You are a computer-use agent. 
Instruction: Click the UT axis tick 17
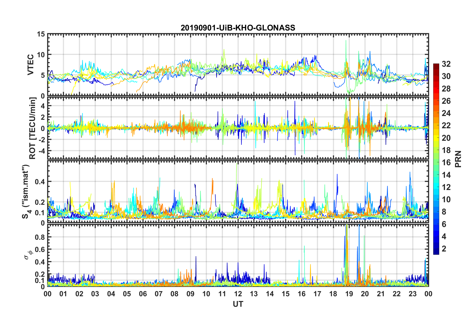317,294
